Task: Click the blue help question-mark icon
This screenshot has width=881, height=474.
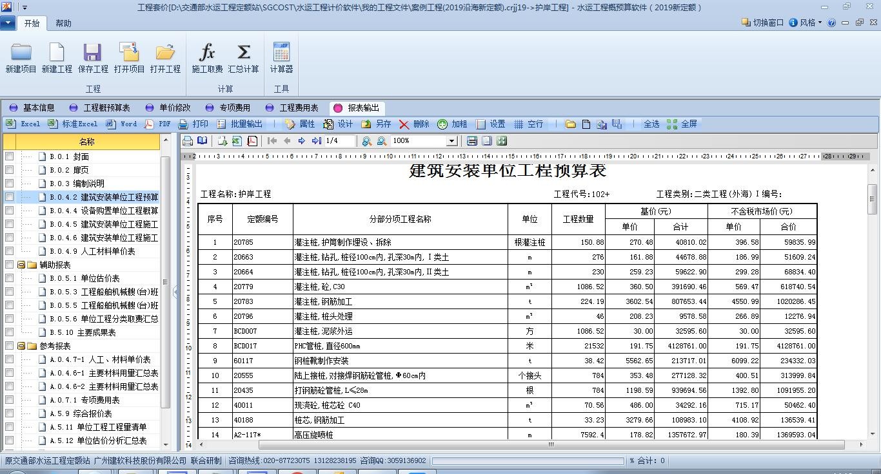Action: pos(831,23)
